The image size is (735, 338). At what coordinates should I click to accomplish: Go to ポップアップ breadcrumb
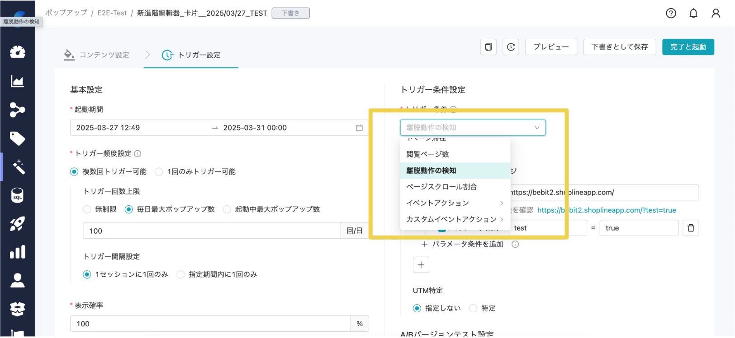point(66,13)
